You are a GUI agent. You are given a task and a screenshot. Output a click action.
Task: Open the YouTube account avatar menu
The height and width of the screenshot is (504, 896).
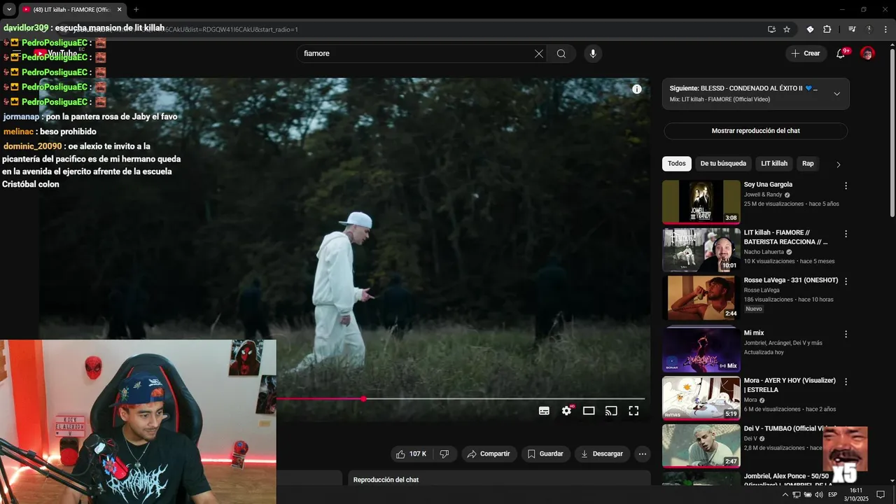(x=867, y=53)
